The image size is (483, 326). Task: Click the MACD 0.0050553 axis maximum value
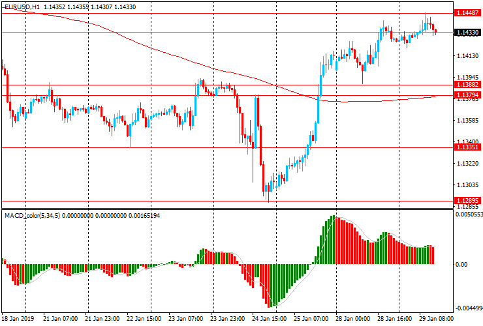point(469,215)
